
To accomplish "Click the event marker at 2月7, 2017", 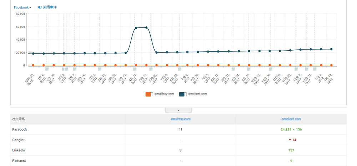I will pyautogui.click(x=75, y=69).
